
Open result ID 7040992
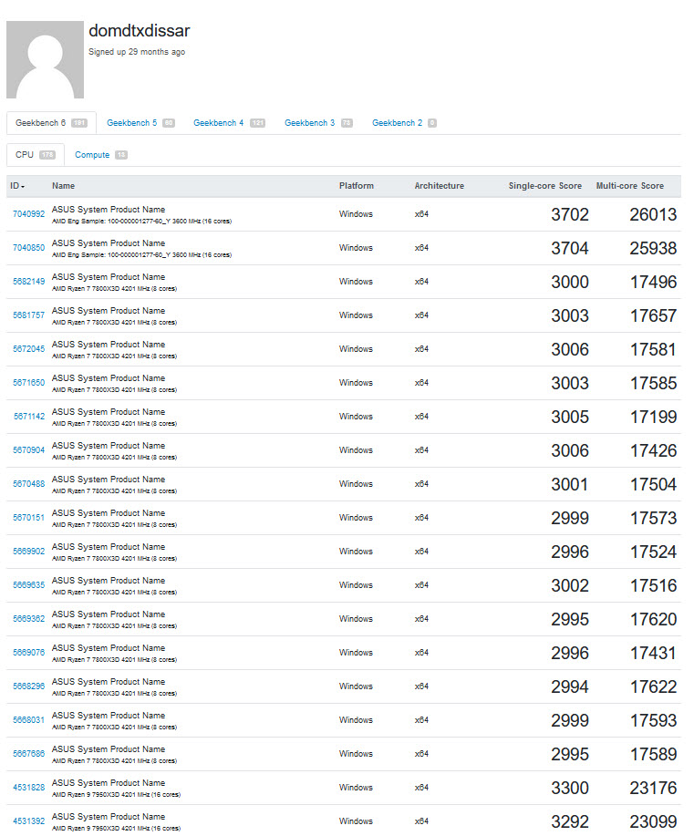point(29,214)
